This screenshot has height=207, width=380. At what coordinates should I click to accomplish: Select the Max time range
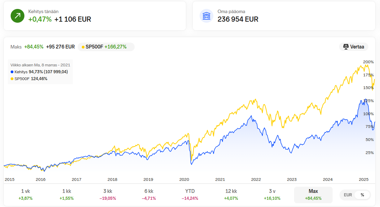[x=313, y=195]
